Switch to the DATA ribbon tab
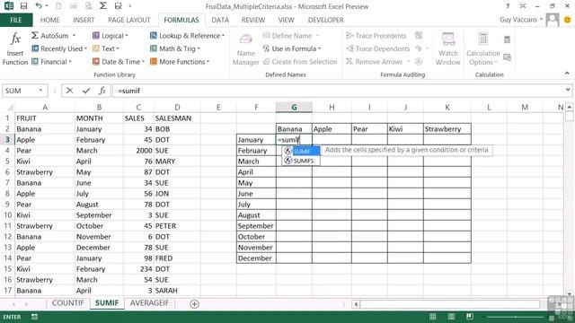This screenshot has width=575, height=323. pos(220,20)
